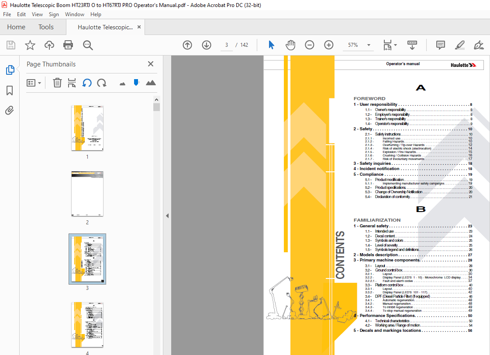Rotate page counterclockwise
The image size is (490, 355).
tap(87, 83)
